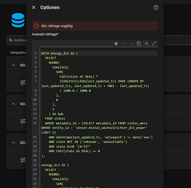Click the '/ 3600.0 / 1000.0' line

pyautogui.click(x=75, y=91)
